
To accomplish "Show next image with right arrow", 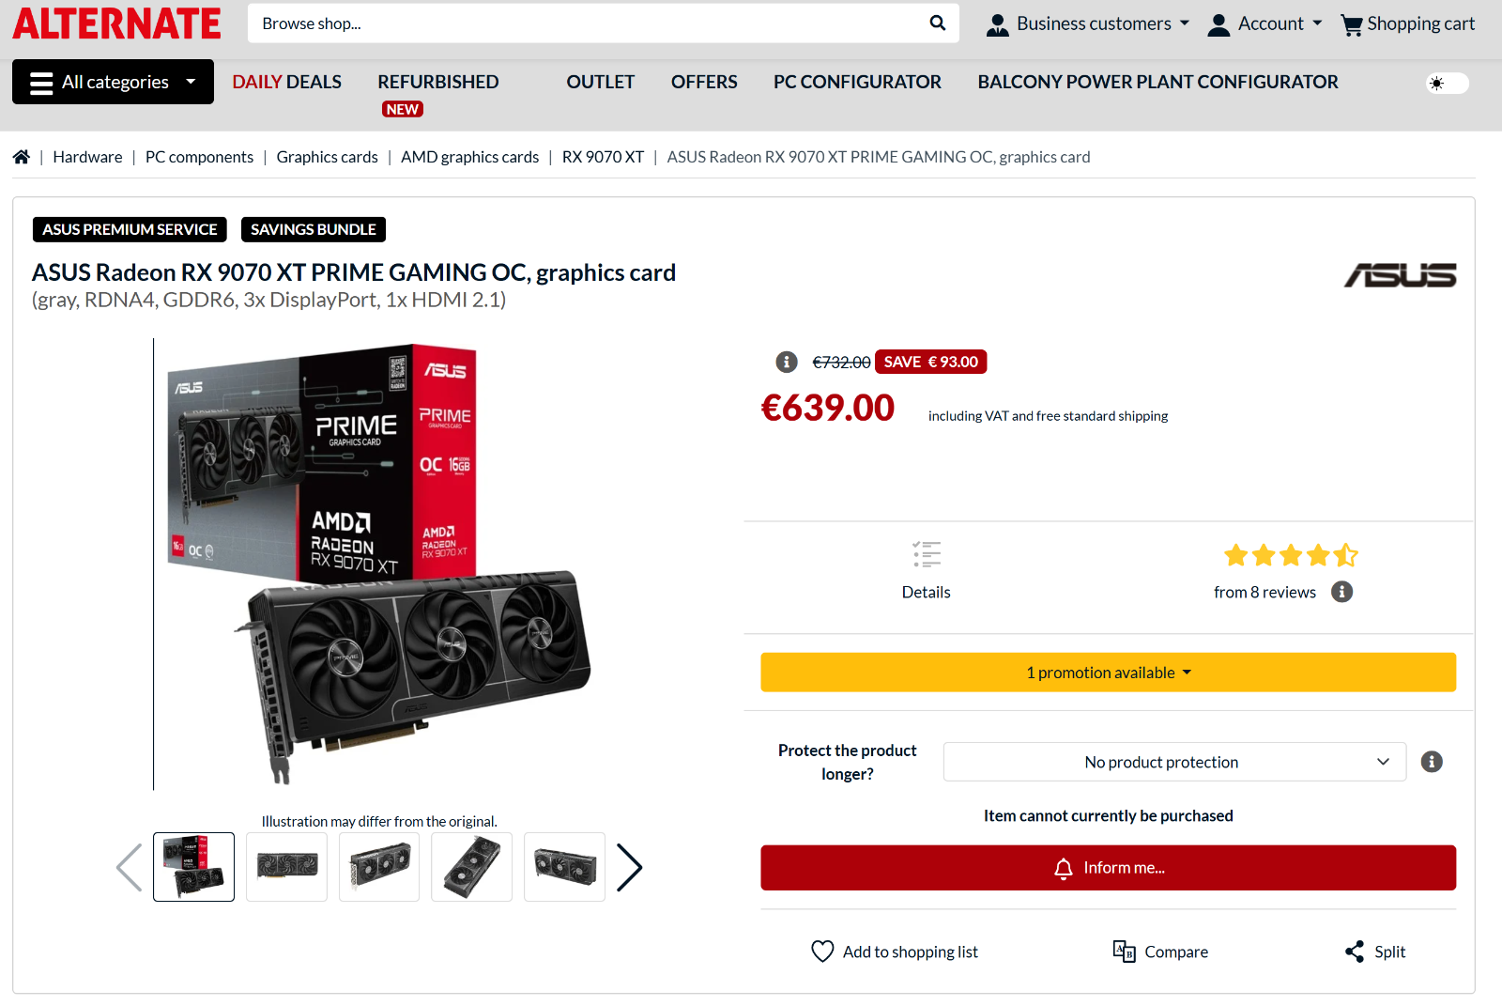I will coord(629,867).
